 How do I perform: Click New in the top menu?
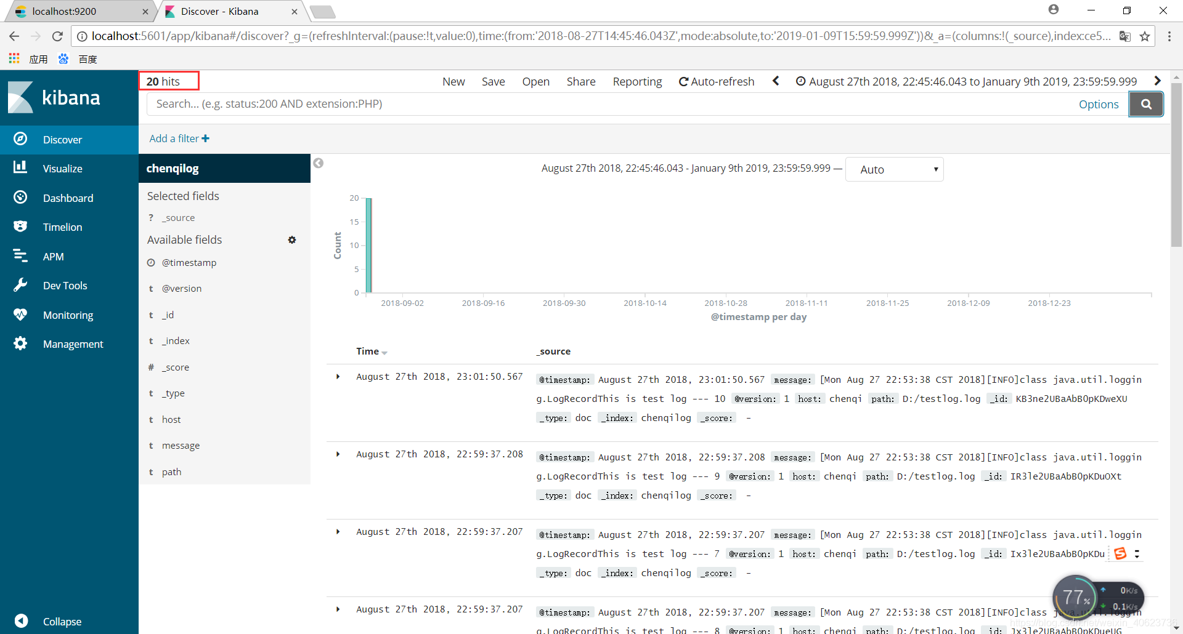click(x=453, y=81)
